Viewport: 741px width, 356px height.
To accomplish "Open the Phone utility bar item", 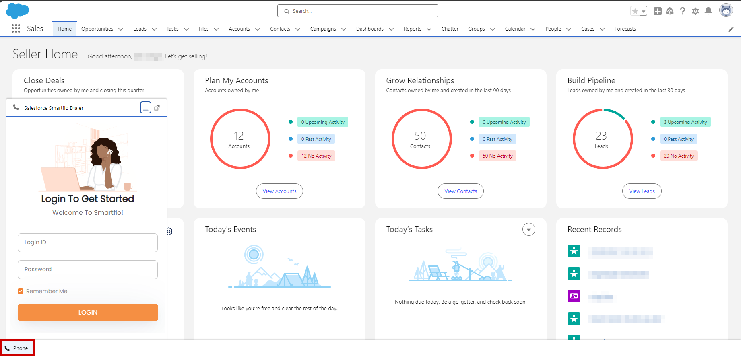I will [17, 348].
